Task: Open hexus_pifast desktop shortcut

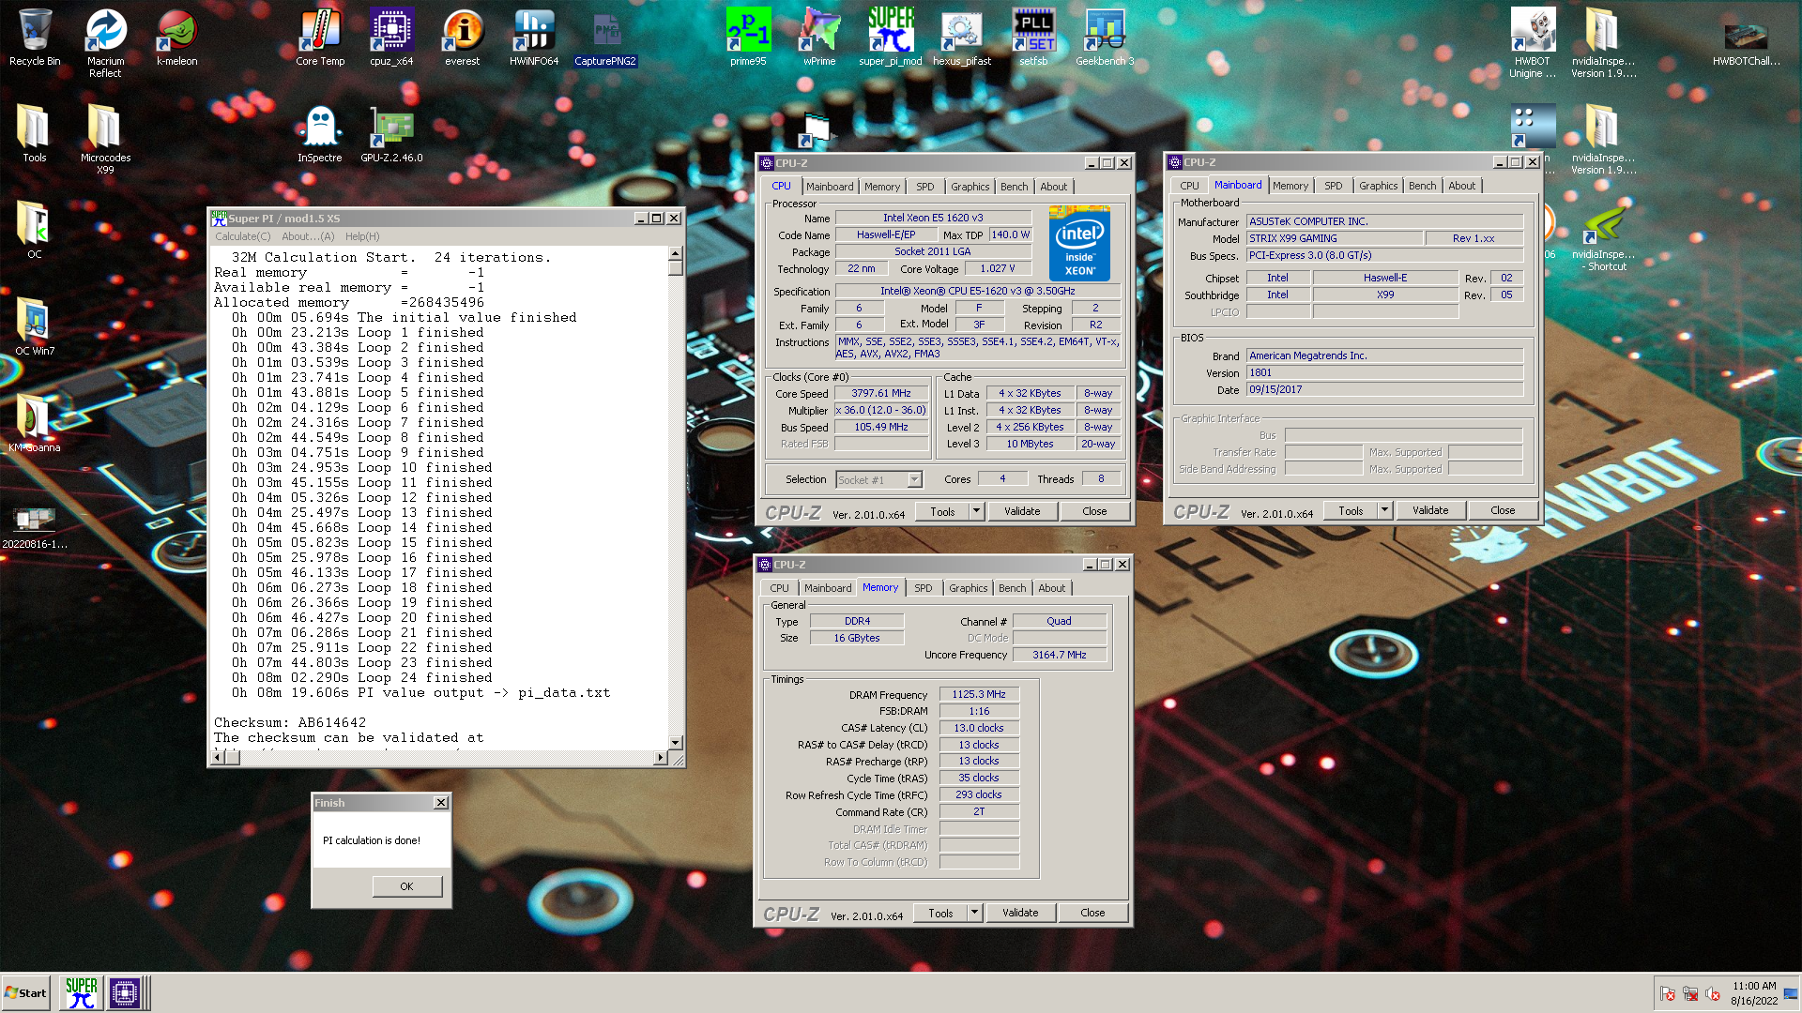Action: point(962,38)
